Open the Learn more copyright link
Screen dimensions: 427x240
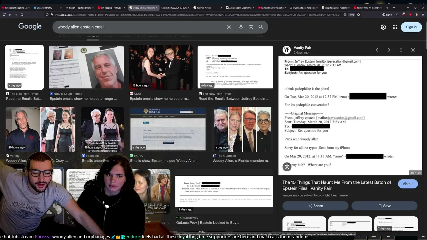pyautogui.click(x=339, y=195)
